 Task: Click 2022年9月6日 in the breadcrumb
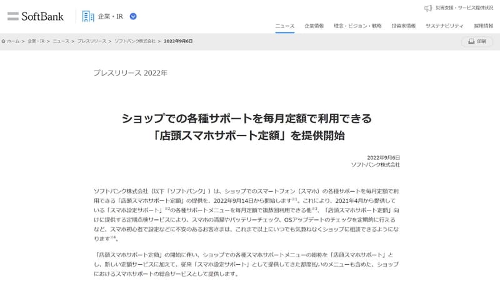click(178, 41)
